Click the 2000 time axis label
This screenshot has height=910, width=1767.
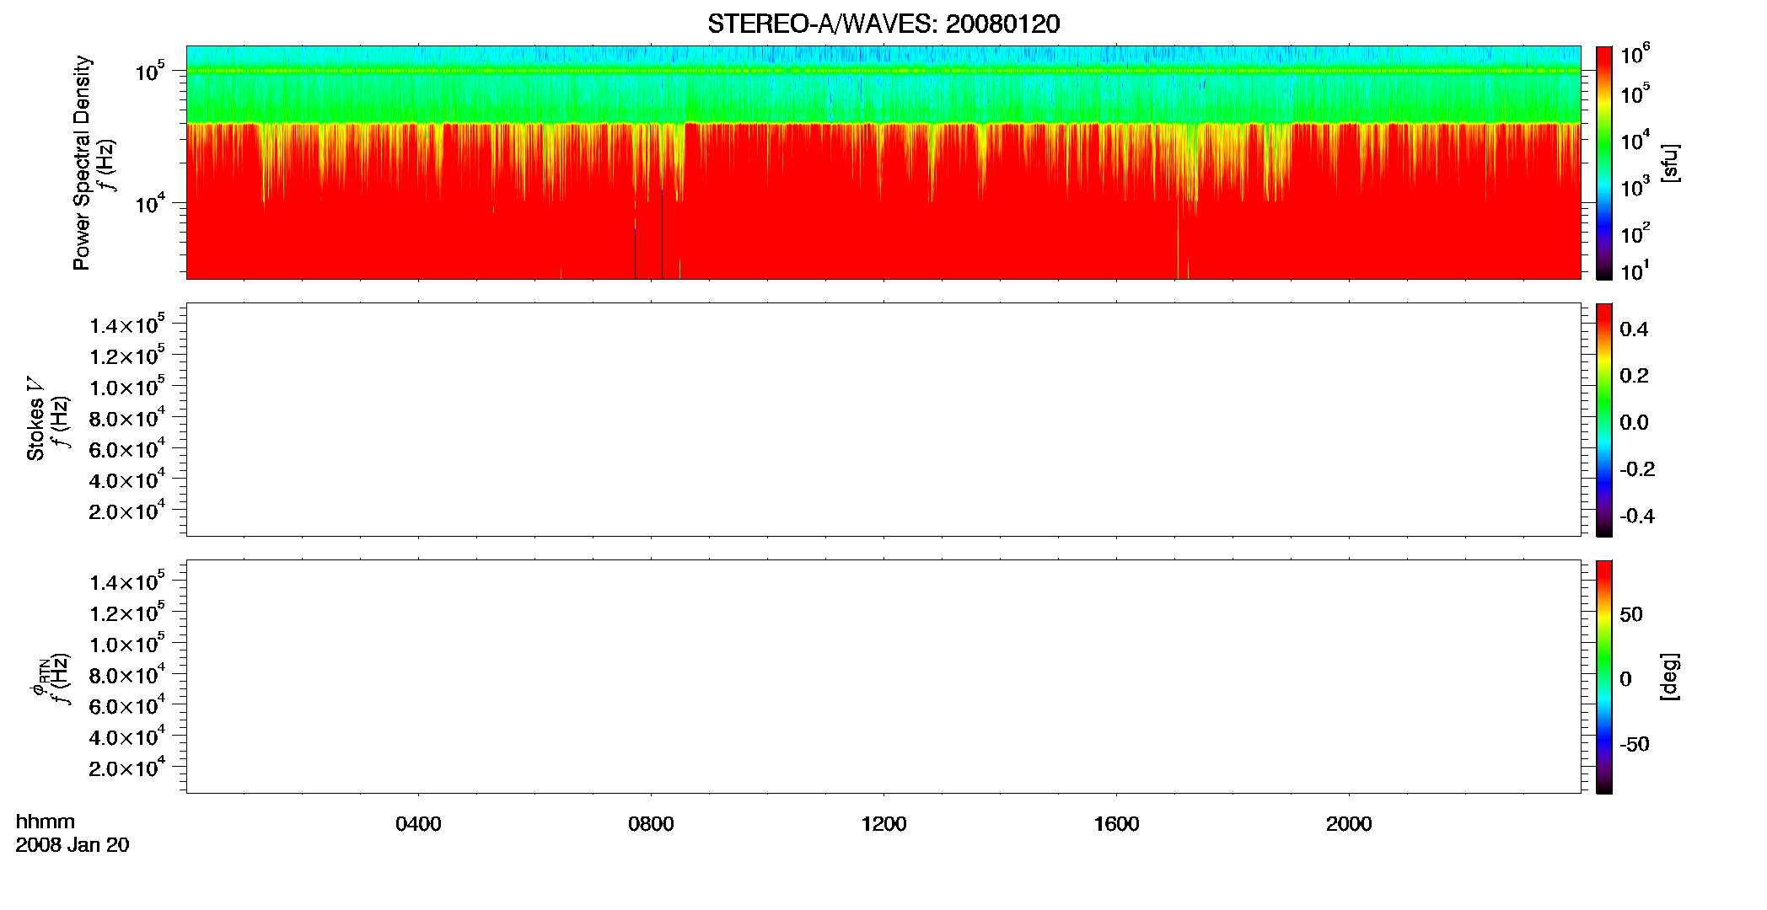point(1349,824)
